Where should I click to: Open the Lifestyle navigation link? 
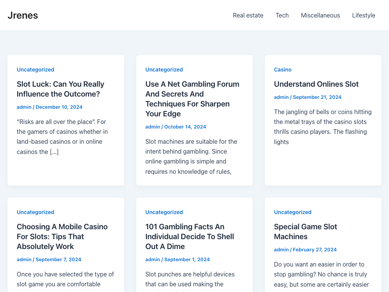(363, 15)
